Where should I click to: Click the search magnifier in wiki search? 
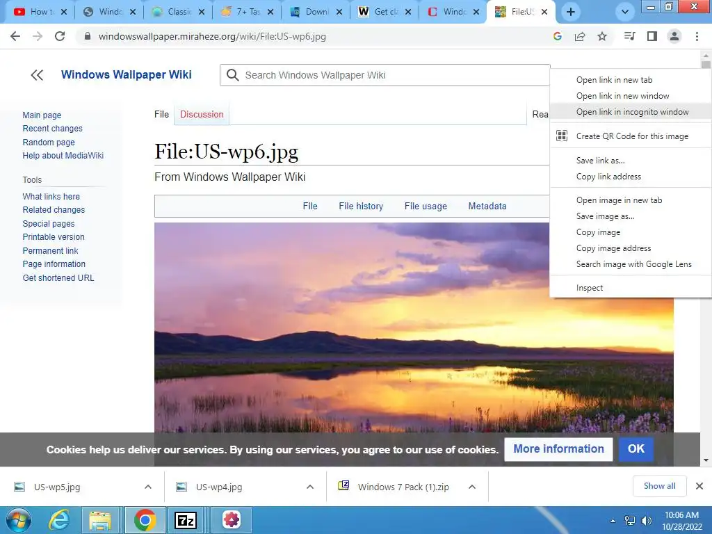pyautogui.click(x=232, y=75)
